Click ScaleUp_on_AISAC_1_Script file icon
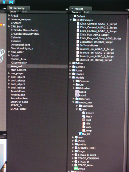The width and height of the screenshot is (129, 172). (x=78, y=49)
